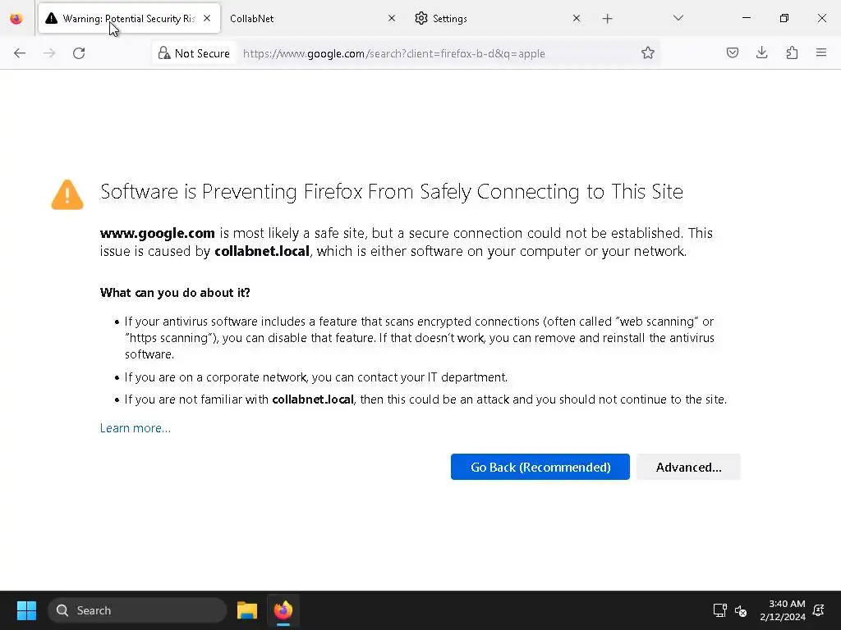Viewport: 841px width, 630px height.
Task: Open network status tray icon
Action: point(719,610)
